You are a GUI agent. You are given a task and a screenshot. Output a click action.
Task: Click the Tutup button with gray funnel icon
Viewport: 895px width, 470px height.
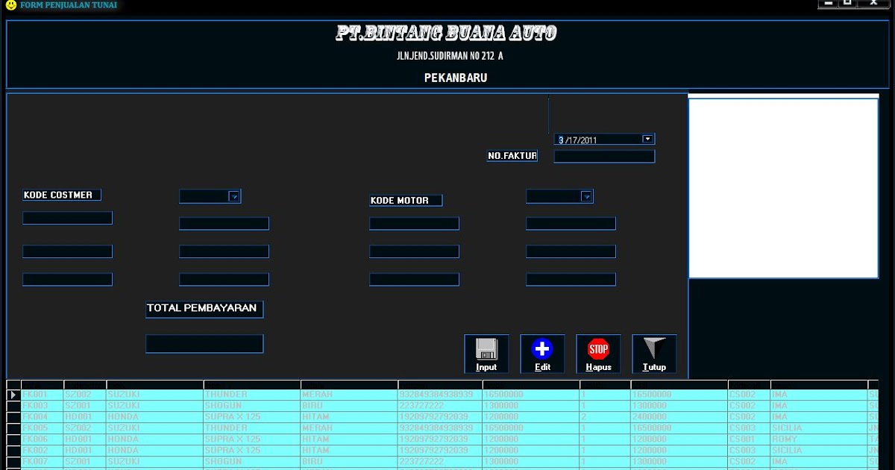click(654, 354)
